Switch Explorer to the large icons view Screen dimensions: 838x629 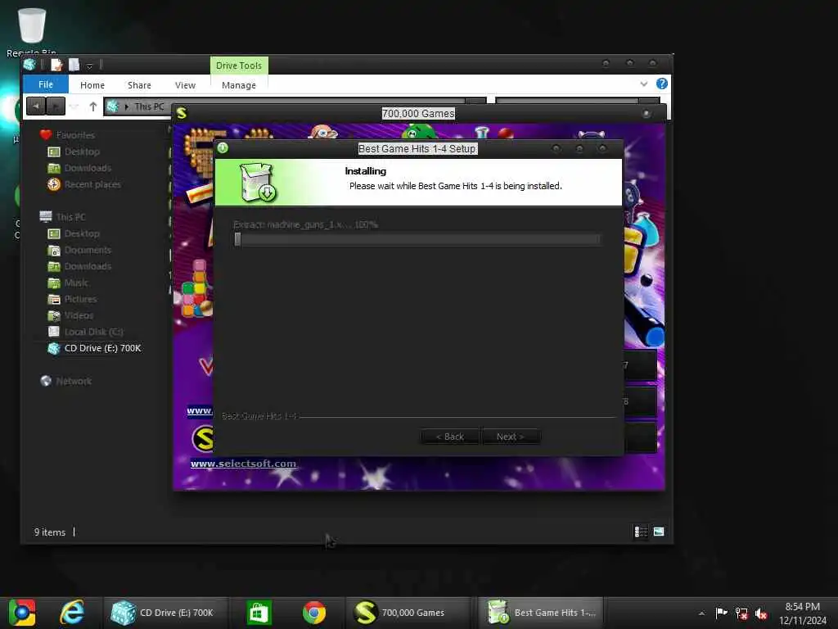(659, 532)
